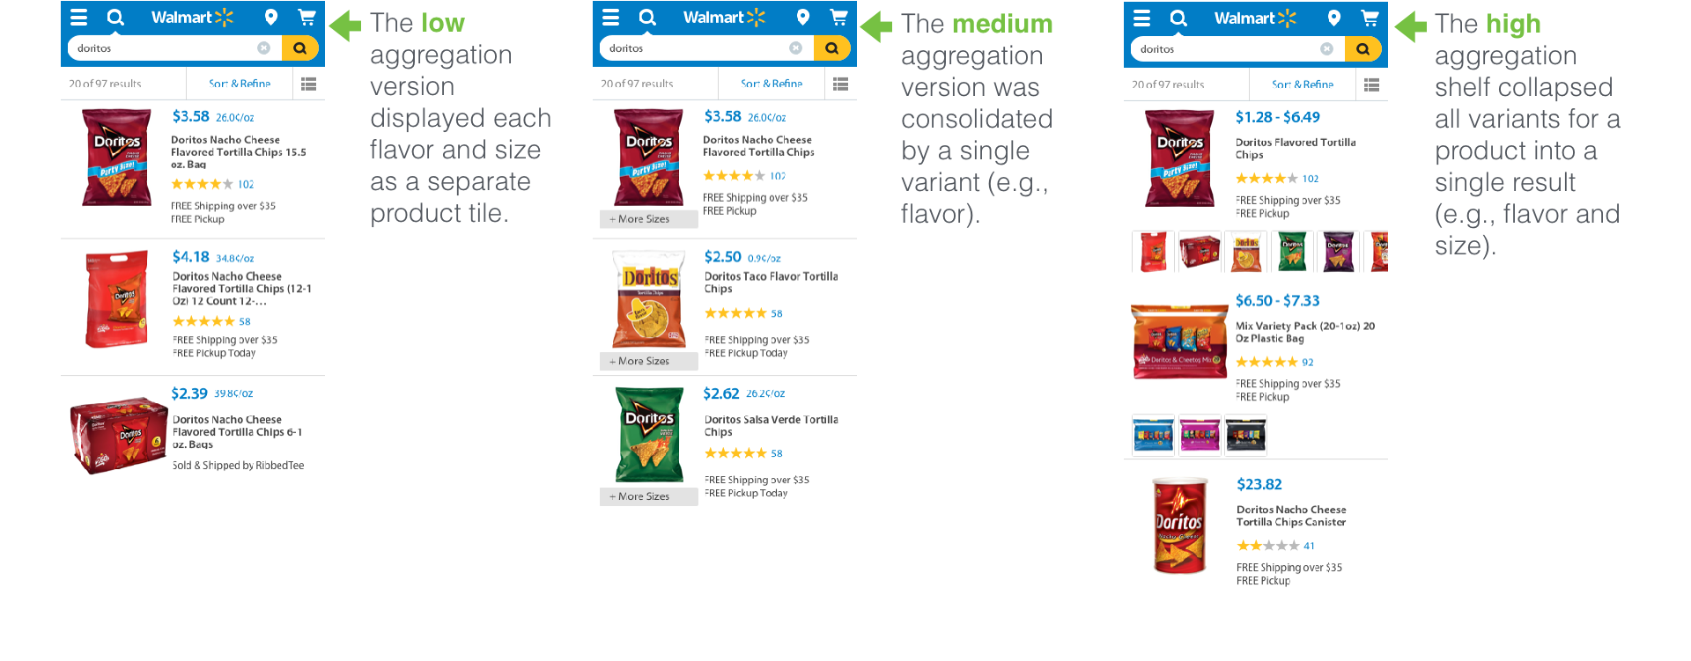Open Doritos Nacho Cheese Tortilla Chips Canister

(1291, 516)
